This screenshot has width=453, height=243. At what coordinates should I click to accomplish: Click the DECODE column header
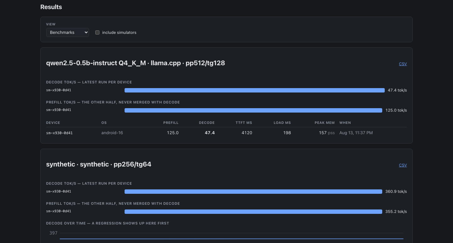[207, 123]
